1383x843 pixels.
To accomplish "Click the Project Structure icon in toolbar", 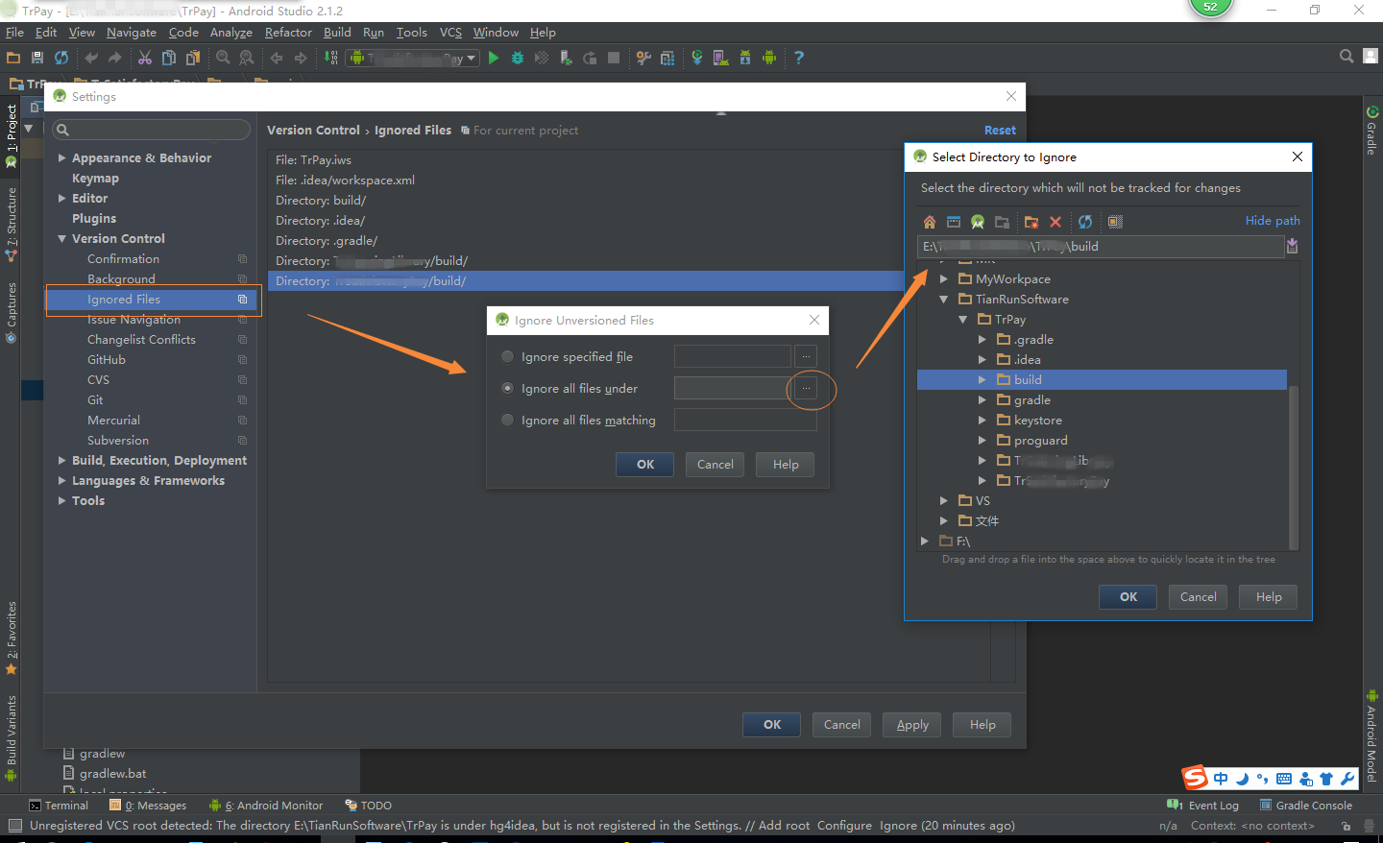I will pos(667,58).
